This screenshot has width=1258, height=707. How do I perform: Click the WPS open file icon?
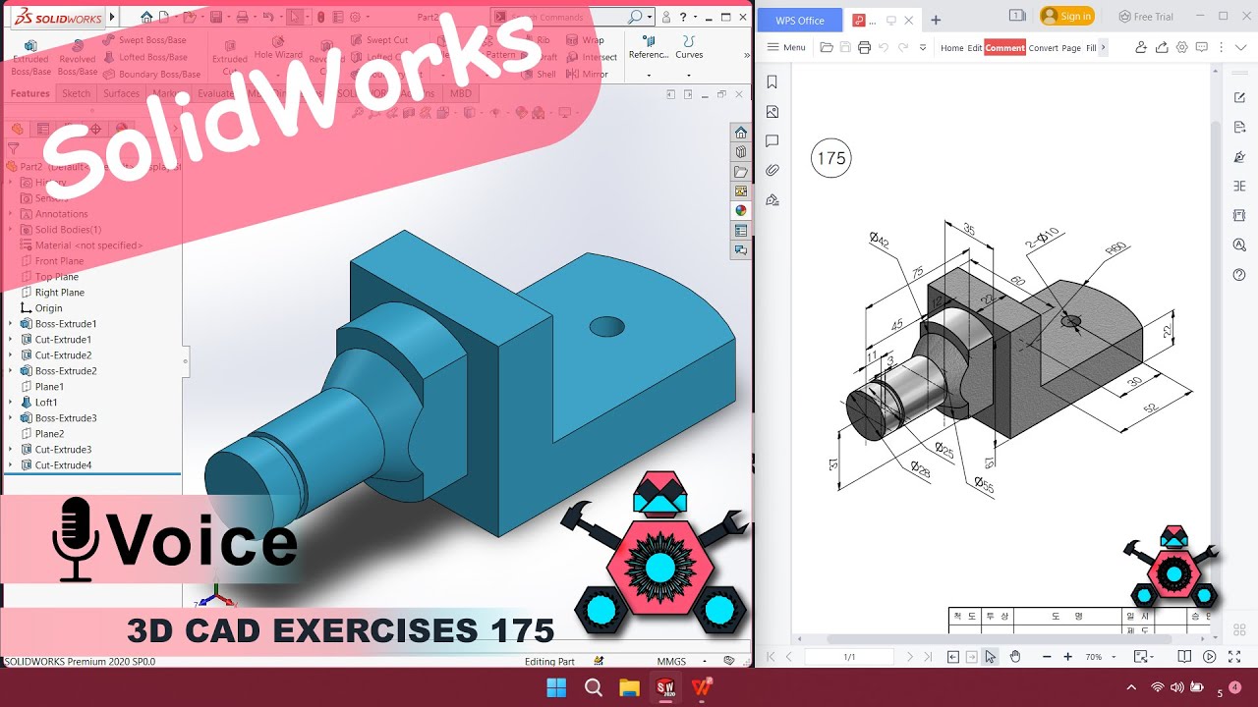click(827, 47)
